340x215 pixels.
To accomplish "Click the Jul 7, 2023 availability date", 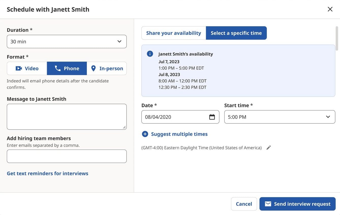I will (169, 62).
